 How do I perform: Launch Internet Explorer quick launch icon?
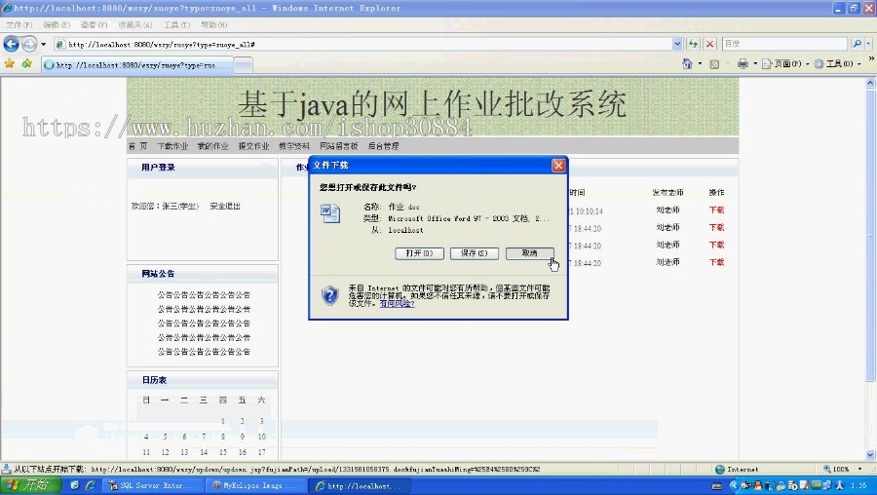(90, 485)
